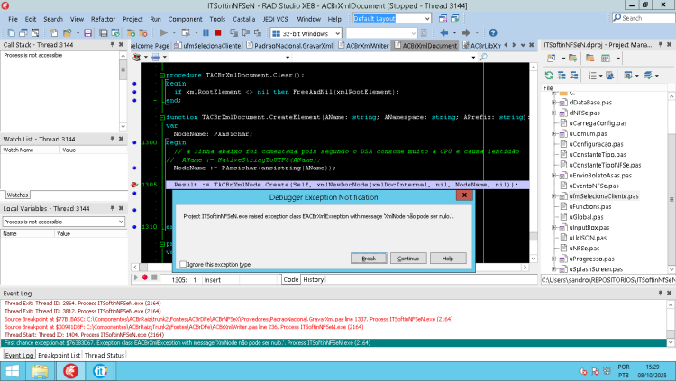The height and width of the screenshot is (381, 676).
Task: Toggle the breakpoint on line 1305
Action: click(x=134, y=185)
